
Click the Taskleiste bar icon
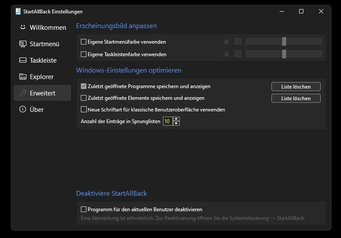pos(23,60)
